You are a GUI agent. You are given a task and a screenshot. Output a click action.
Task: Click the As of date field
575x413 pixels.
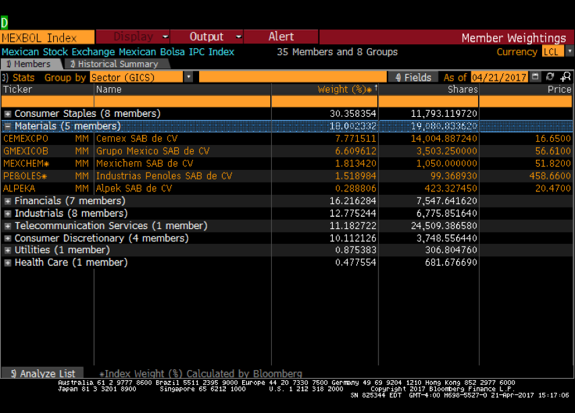[500, 77]
